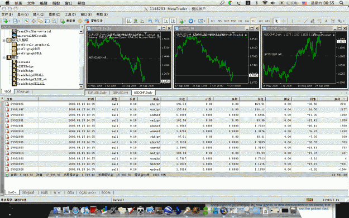This screenshot has height=218, width=349.
Task: Select the eurgbp order row
Action: (176, 158)
